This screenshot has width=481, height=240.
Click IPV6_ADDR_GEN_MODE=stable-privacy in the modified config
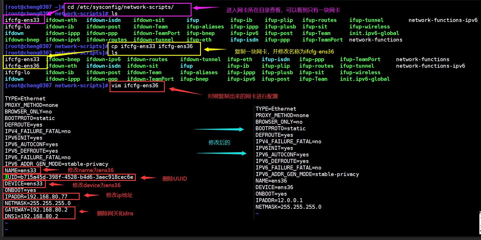307,174
